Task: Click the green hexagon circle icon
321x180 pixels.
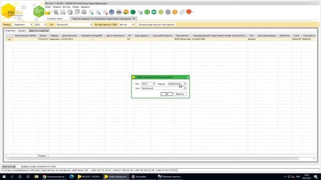Action: click(x=147, y=12)
